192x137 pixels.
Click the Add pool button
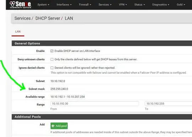tap(59, 126)
